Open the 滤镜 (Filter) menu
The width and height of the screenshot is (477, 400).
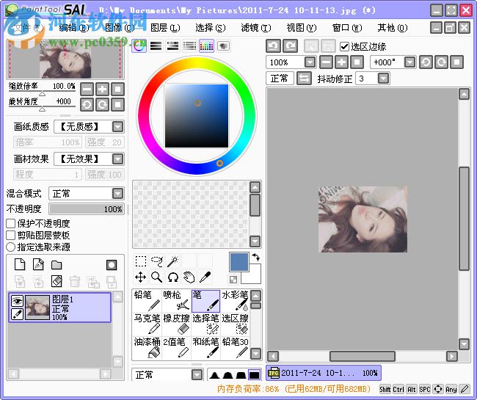click(254, 28)
